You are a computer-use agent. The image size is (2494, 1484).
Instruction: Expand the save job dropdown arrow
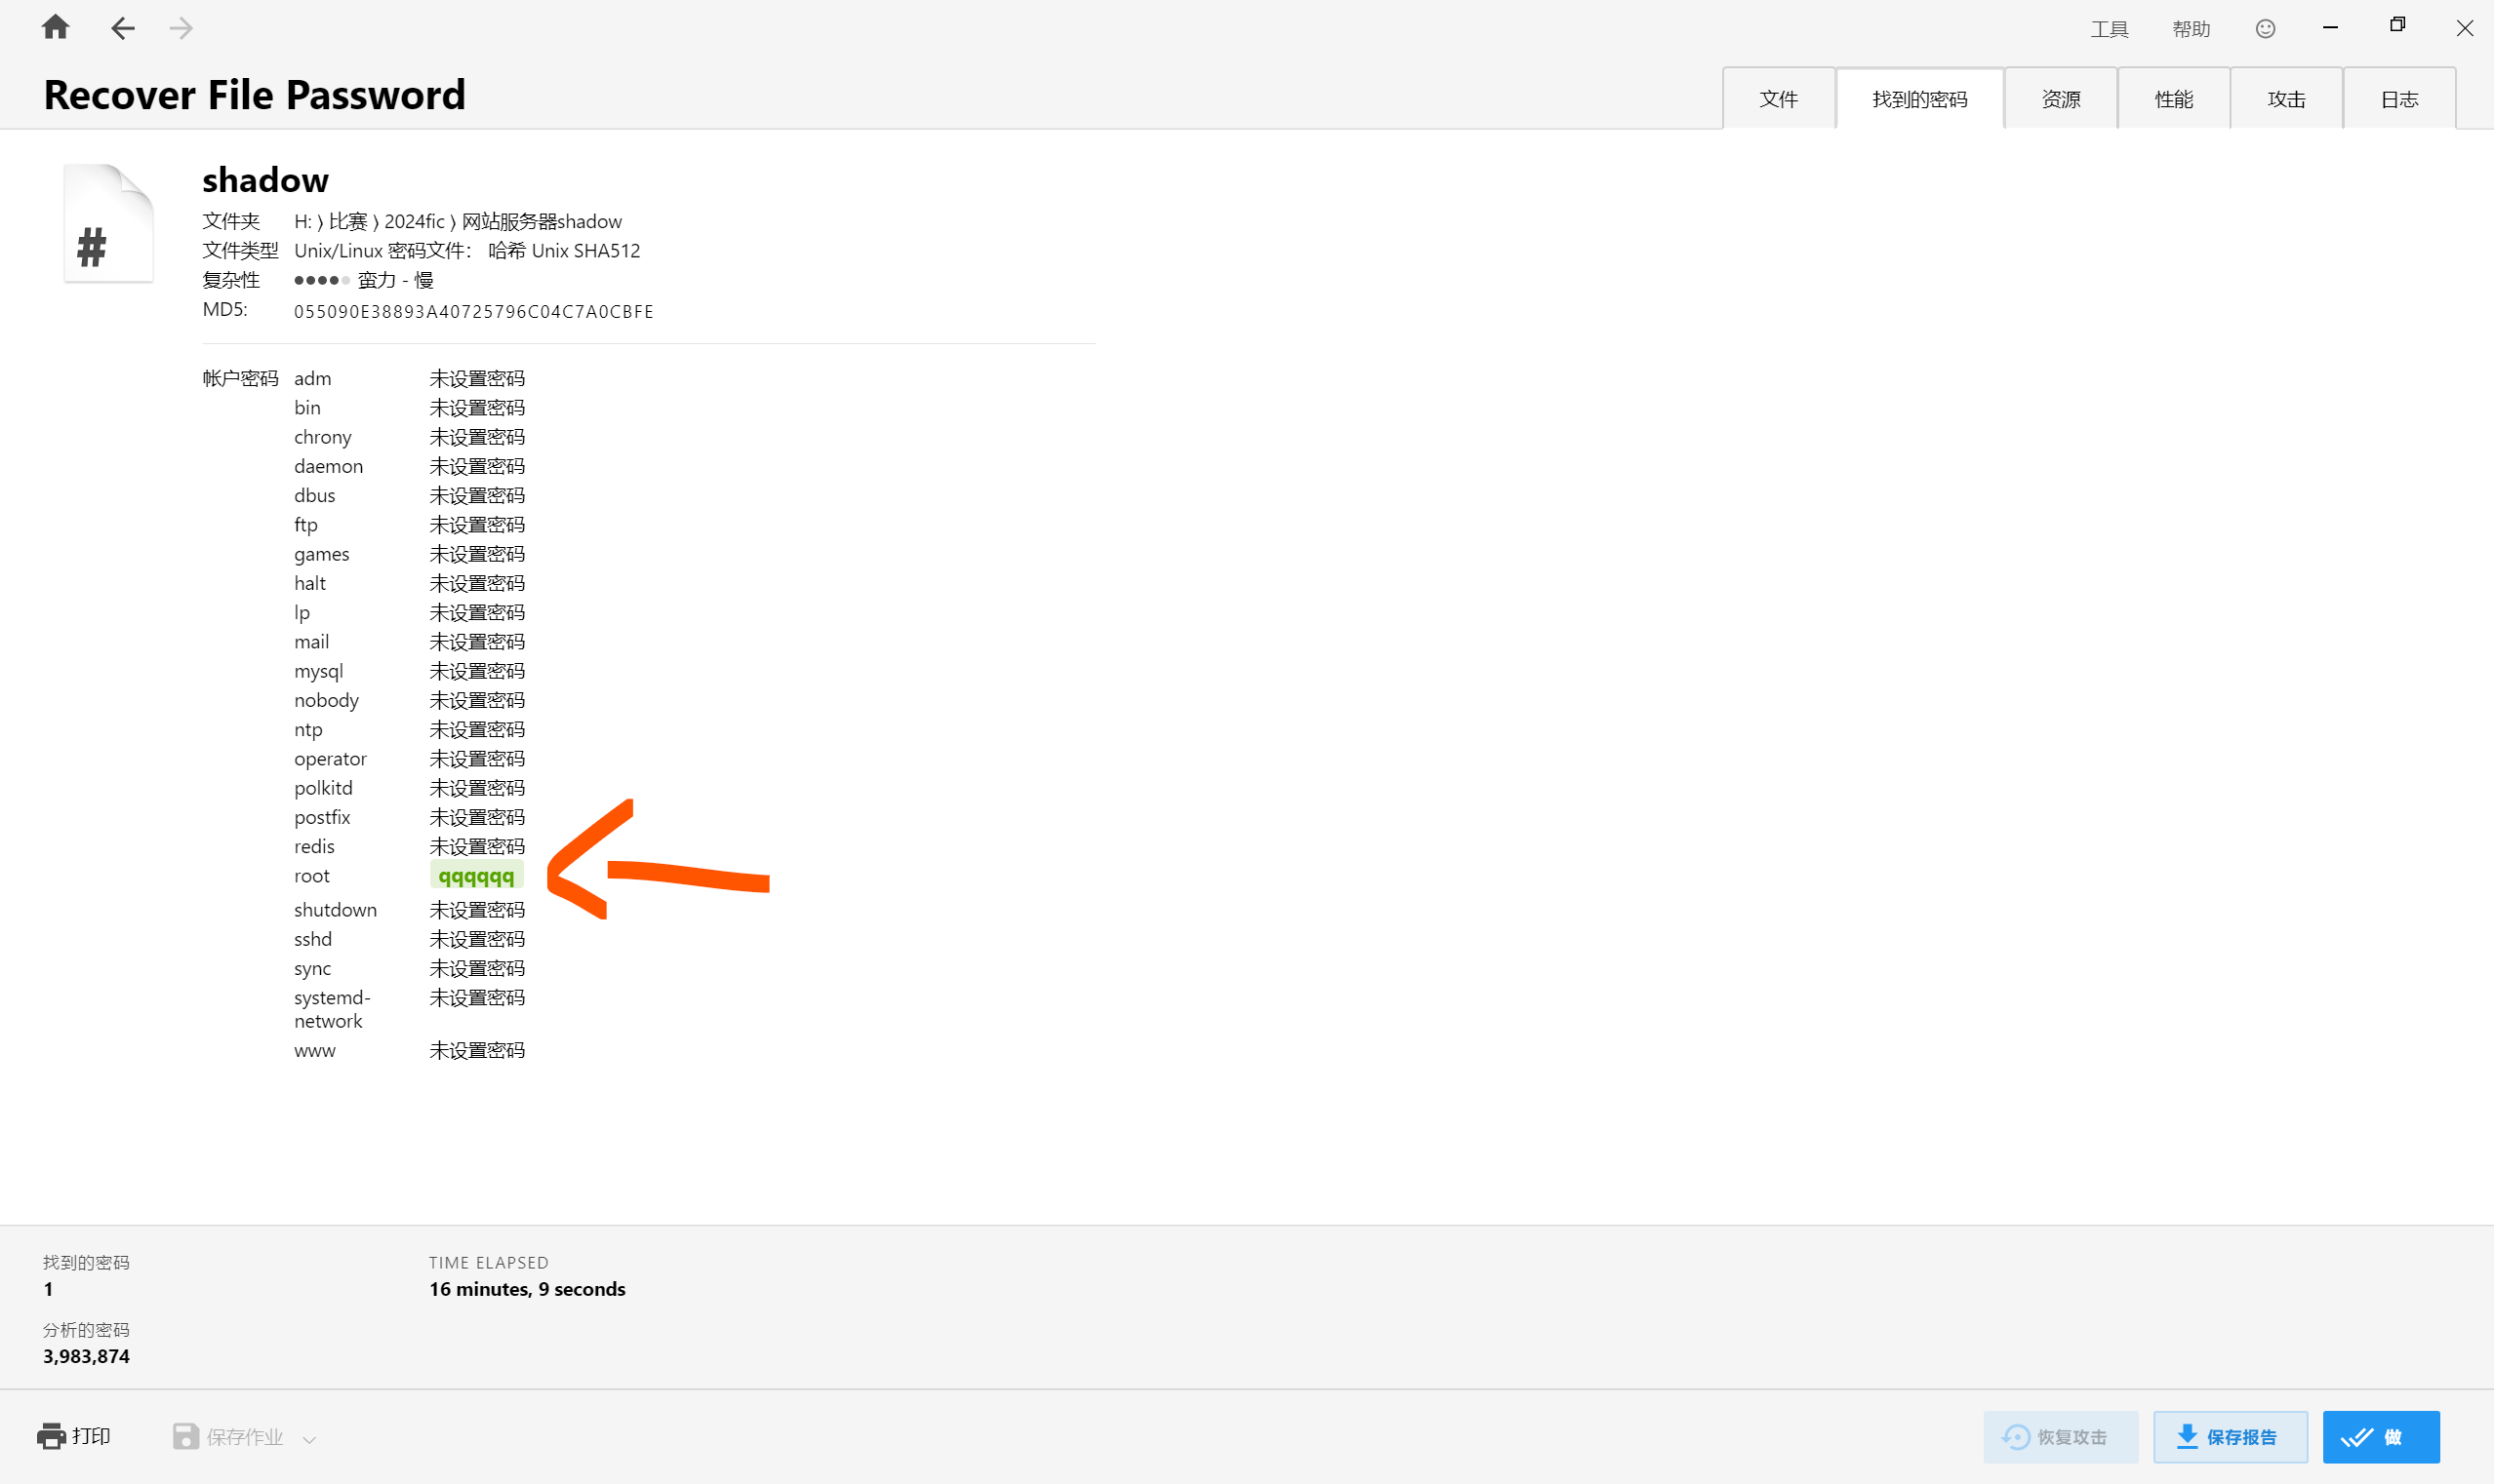[x=309, y=1439]
